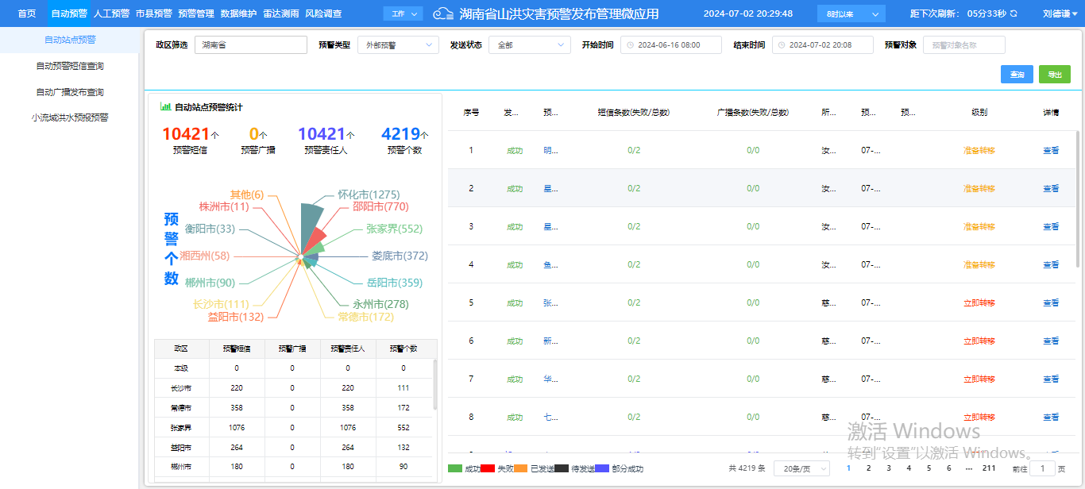Viewport: 1085px width, 489px height.
Task: Open 自动预警短信查询 in sidebar
Action: click(70, 66)
